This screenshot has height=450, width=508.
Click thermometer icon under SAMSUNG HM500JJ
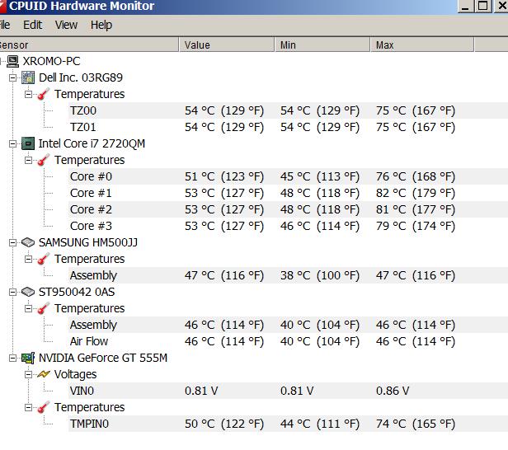click(44, 259)
